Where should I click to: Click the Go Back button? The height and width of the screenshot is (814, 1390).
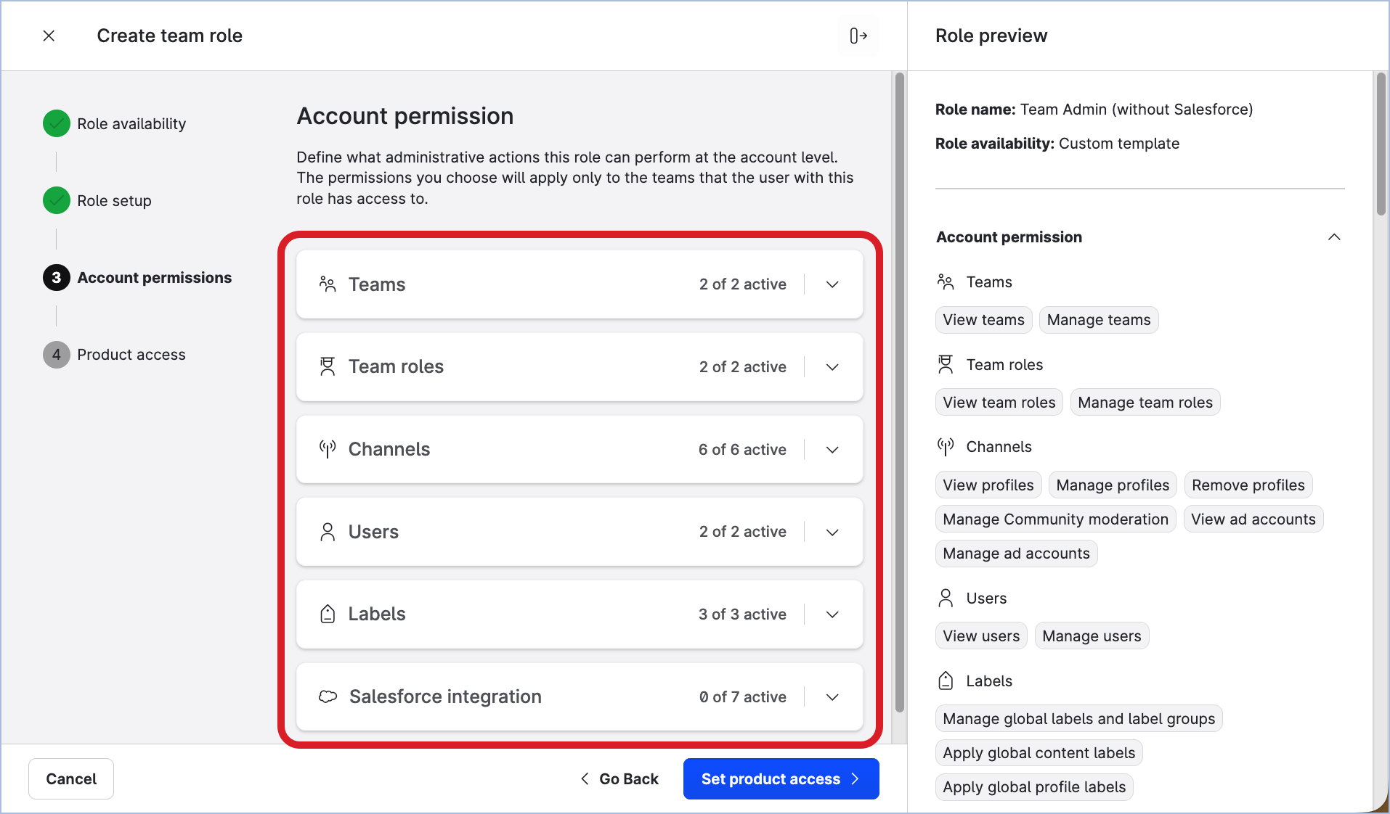click(619, 778)
